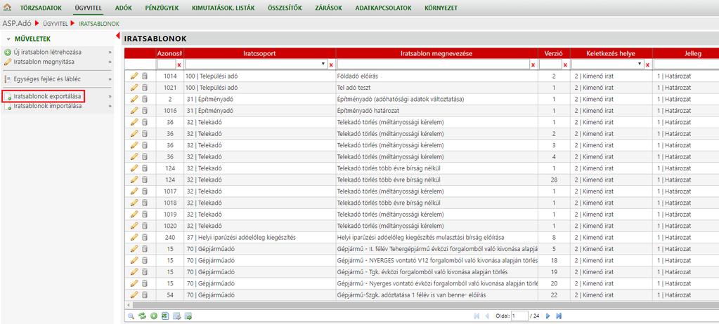Open the ADÓK menu
Image resolution: width=719 pixels, height=324 pixels.
(124, 8)
